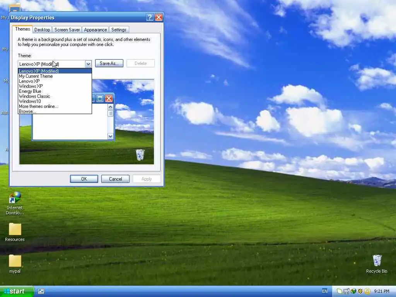The height and width of the screenshot is (297, 396).
Task: Confirm with the OK button
Action: (84, 179)
